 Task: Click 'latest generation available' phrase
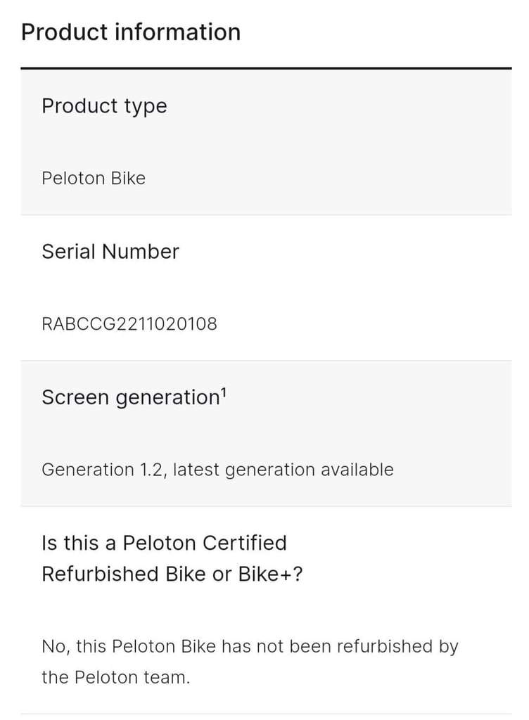[x=283, y=470]
